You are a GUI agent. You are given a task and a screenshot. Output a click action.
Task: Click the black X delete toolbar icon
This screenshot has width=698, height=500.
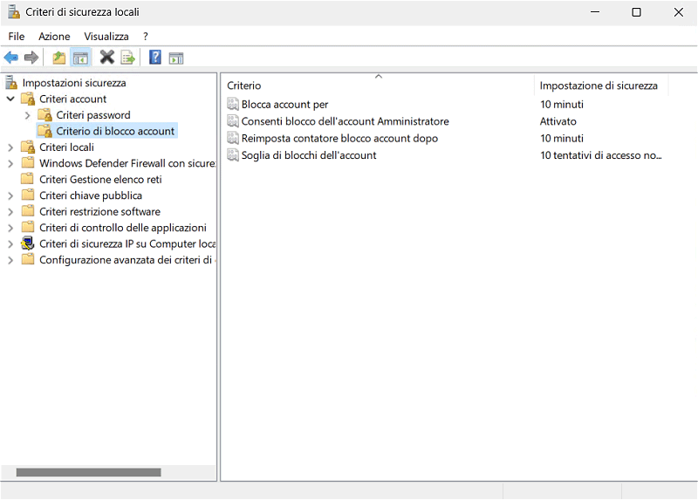click(106, 57)
